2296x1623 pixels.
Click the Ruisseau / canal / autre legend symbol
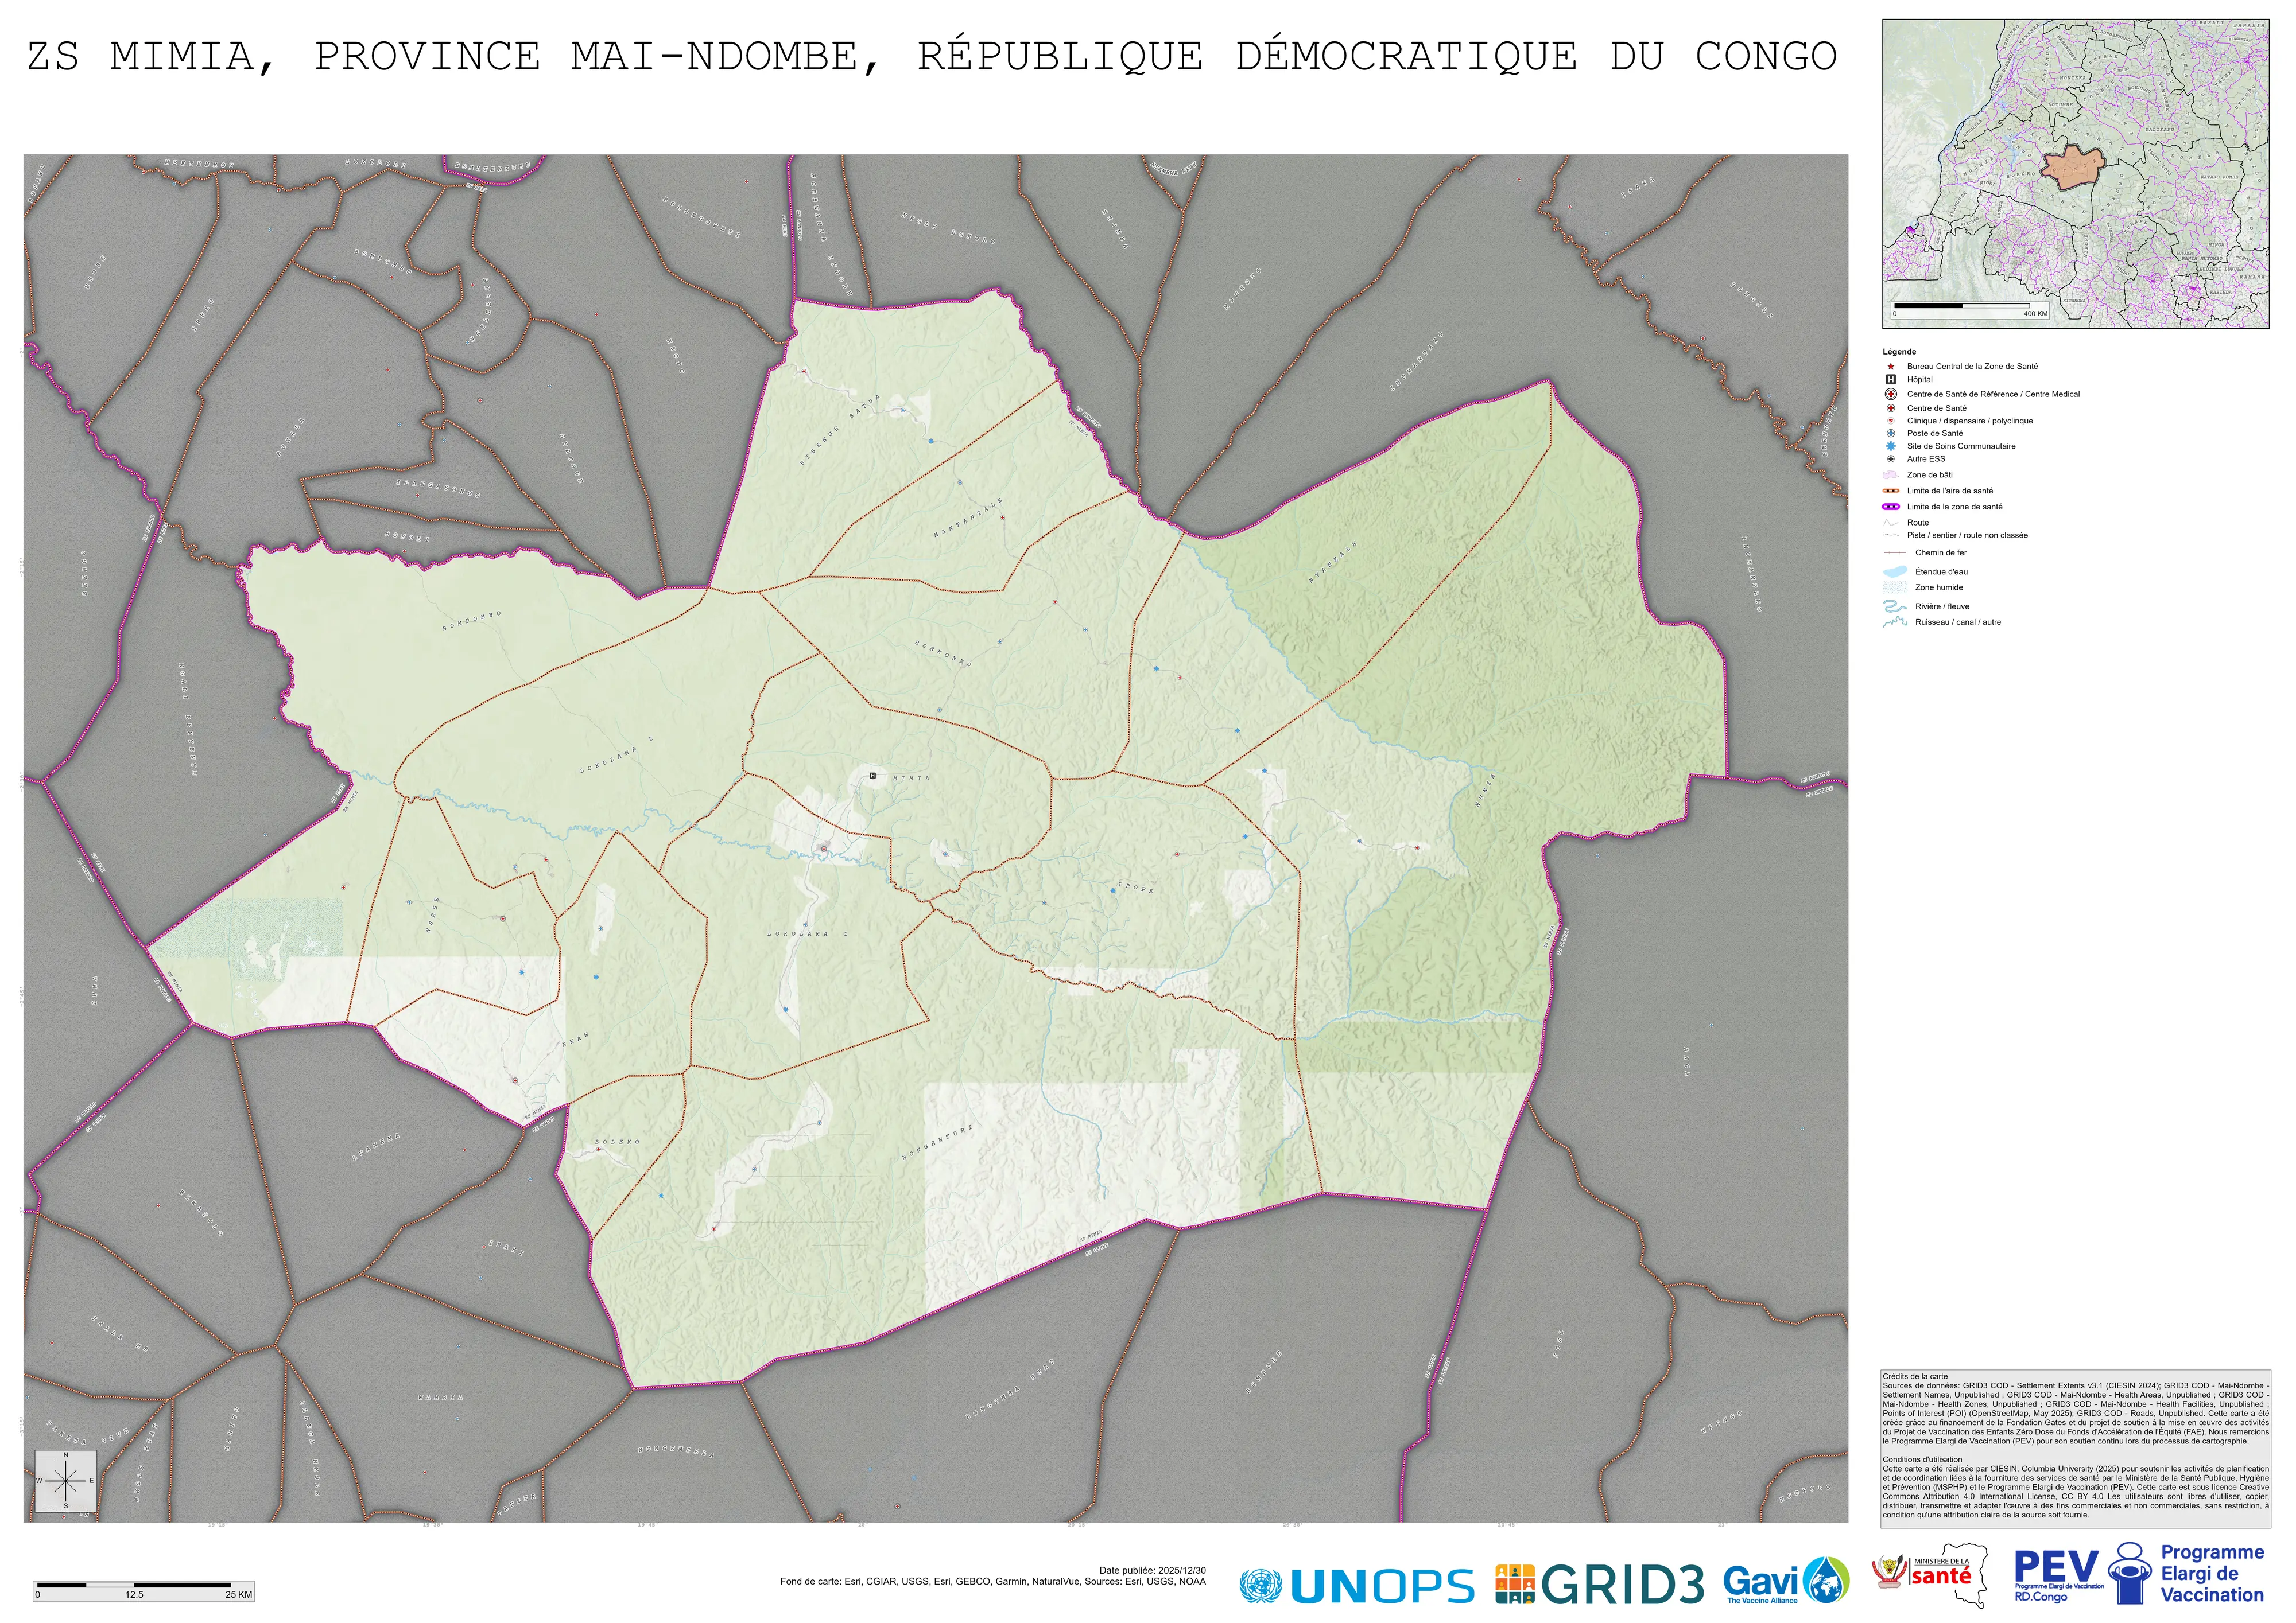1895,622
